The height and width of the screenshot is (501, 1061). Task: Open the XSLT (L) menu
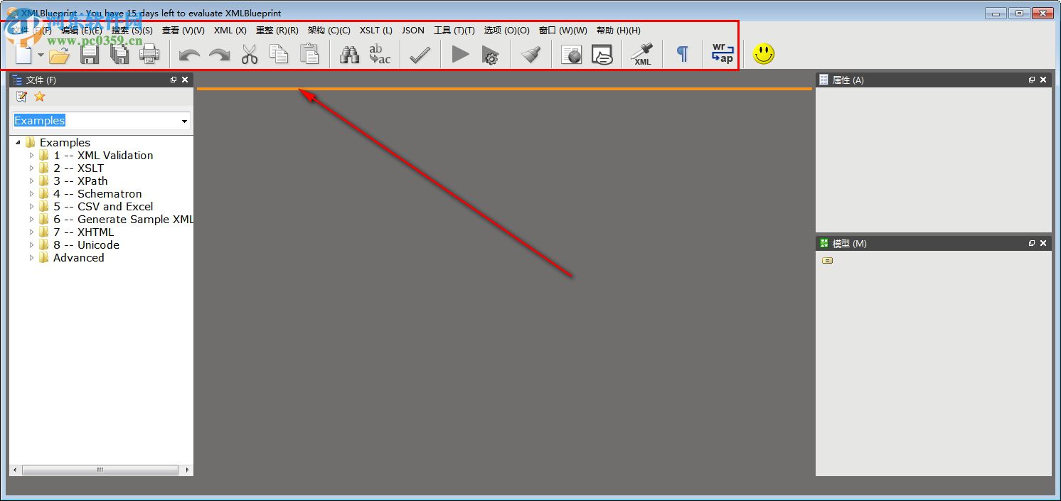coord(376,31)
